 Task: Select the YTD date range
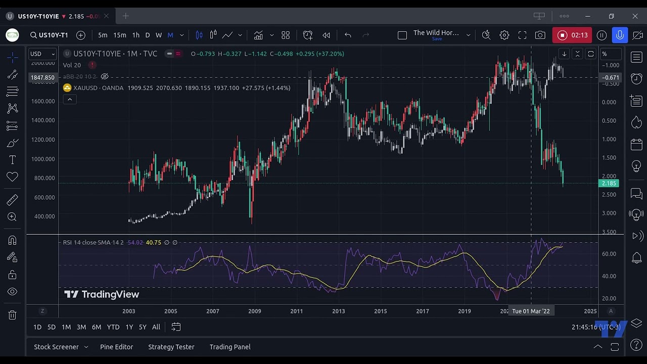(113, 327)
